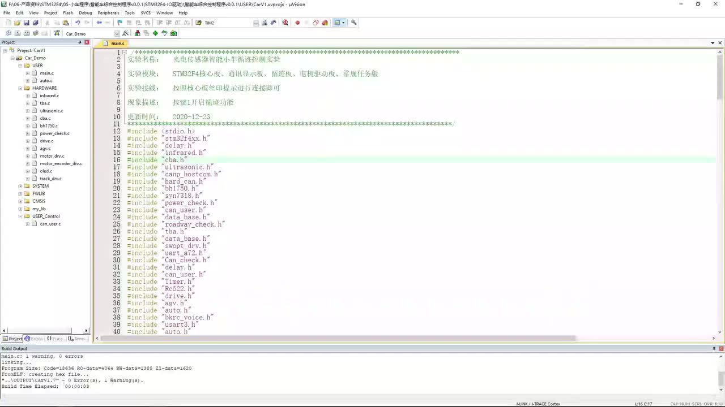Viewport: 725px width, 407px height.
Task: Create a new file with the New icon
Action: coord(8,23)
